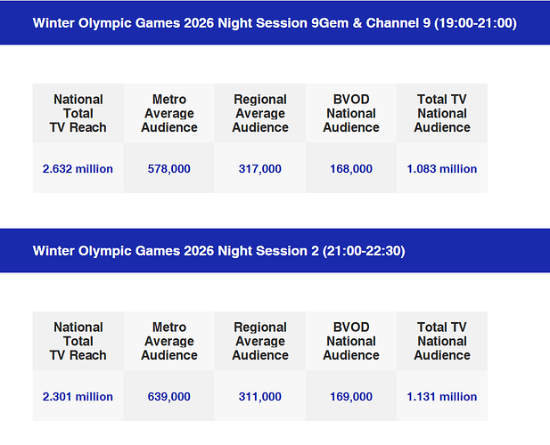
Task: Select the 2.632 million reach value
Action: (x=78, y=168)
